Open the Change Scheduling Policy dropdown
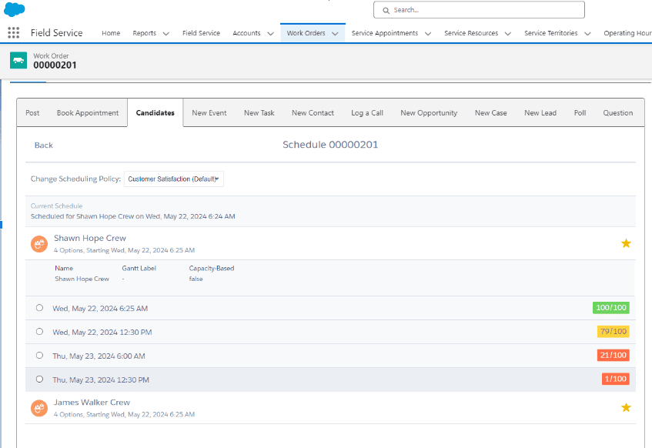The image size is (652, 448). 174,179
